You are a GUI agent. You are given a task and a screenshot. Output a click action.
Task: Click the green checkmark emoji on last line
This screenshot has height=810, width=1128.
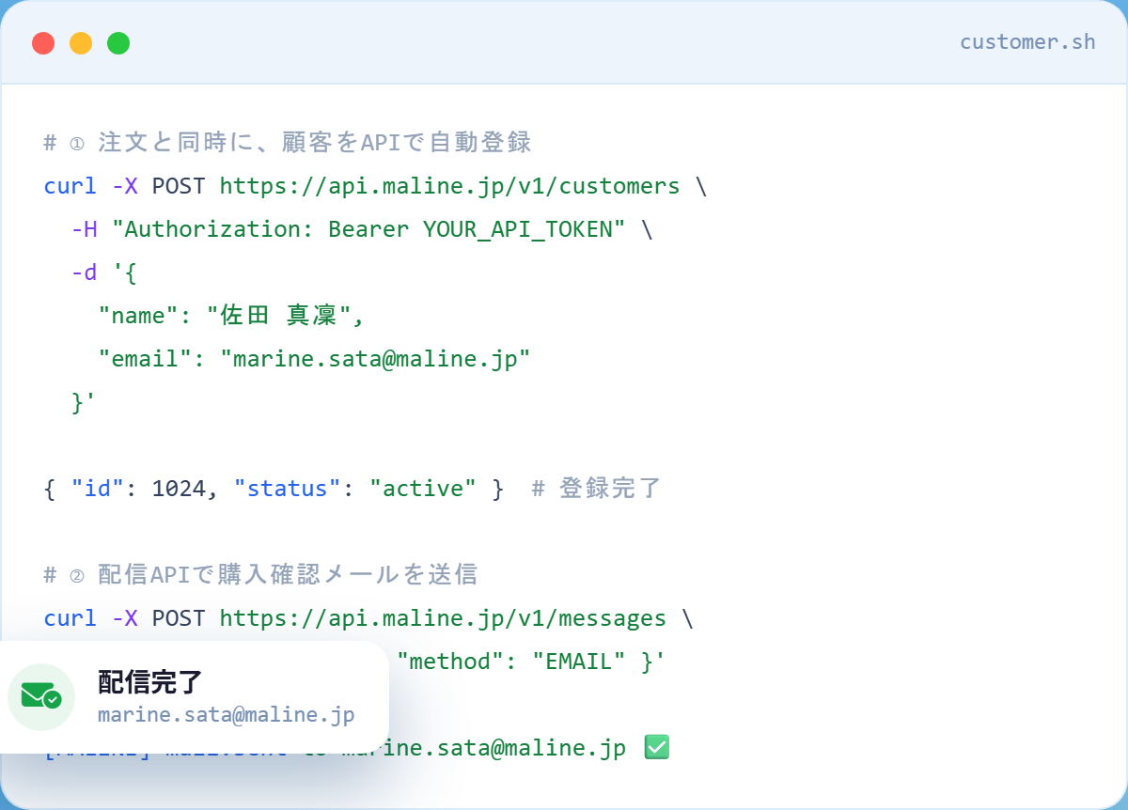tap(656, 748)
